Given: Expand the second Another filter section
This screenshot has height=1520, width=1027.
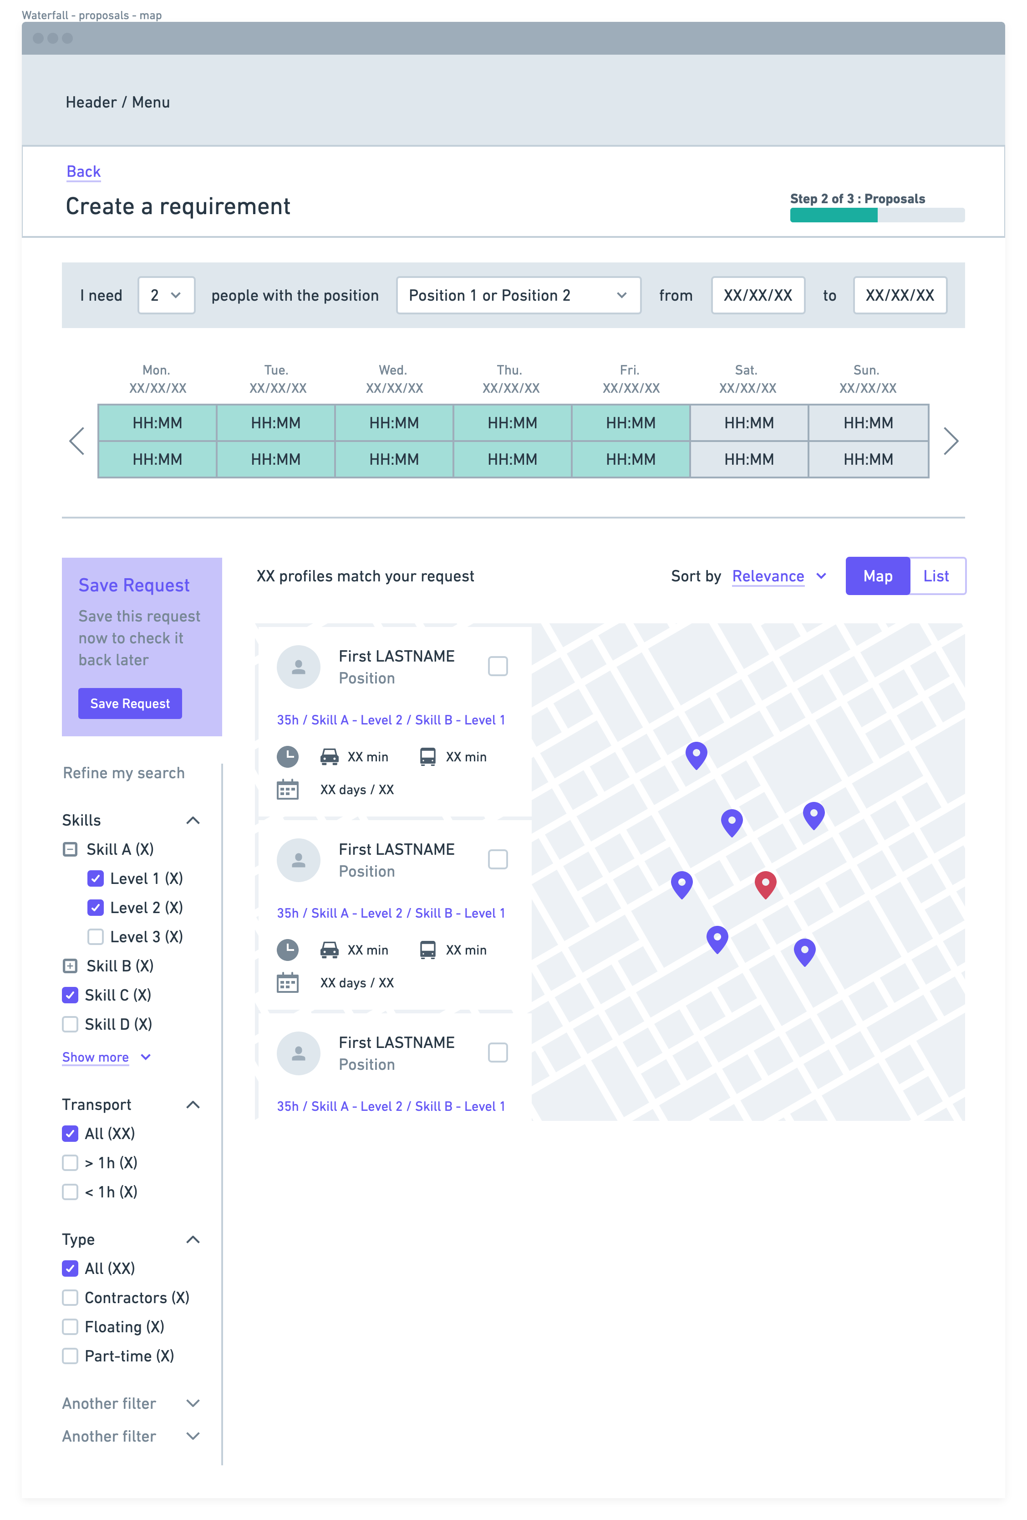Looking at the screenshot, I should tap(193, 1436).
